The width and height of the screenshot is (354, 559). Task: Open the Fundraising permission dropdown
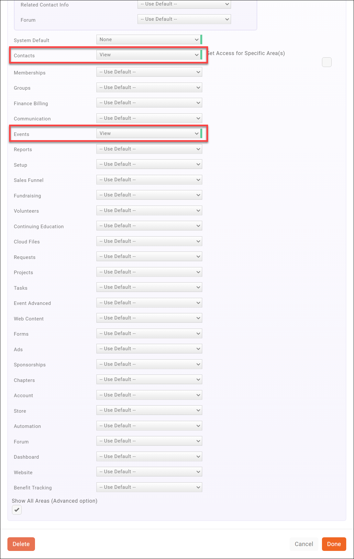(149, 195)
